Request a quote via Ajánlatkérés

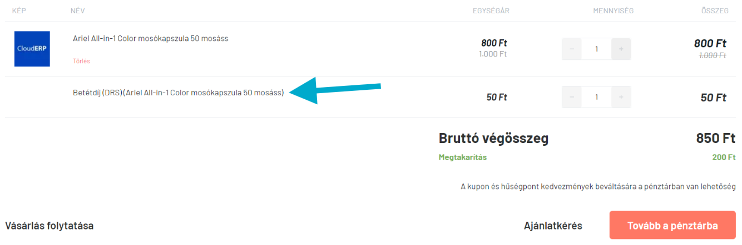(x=553, y=226)
